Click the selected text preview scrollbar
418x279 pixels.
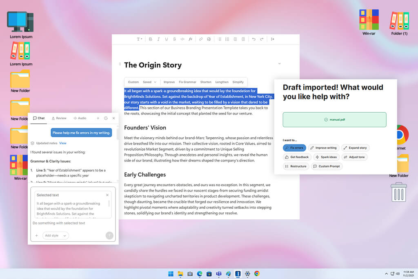[x=109, y=203]
